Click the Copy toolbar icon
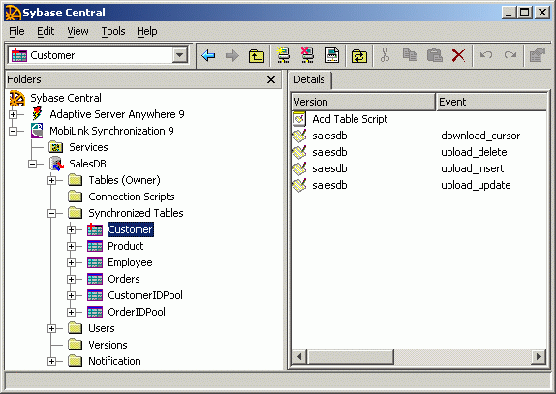 tap(410, 55)
